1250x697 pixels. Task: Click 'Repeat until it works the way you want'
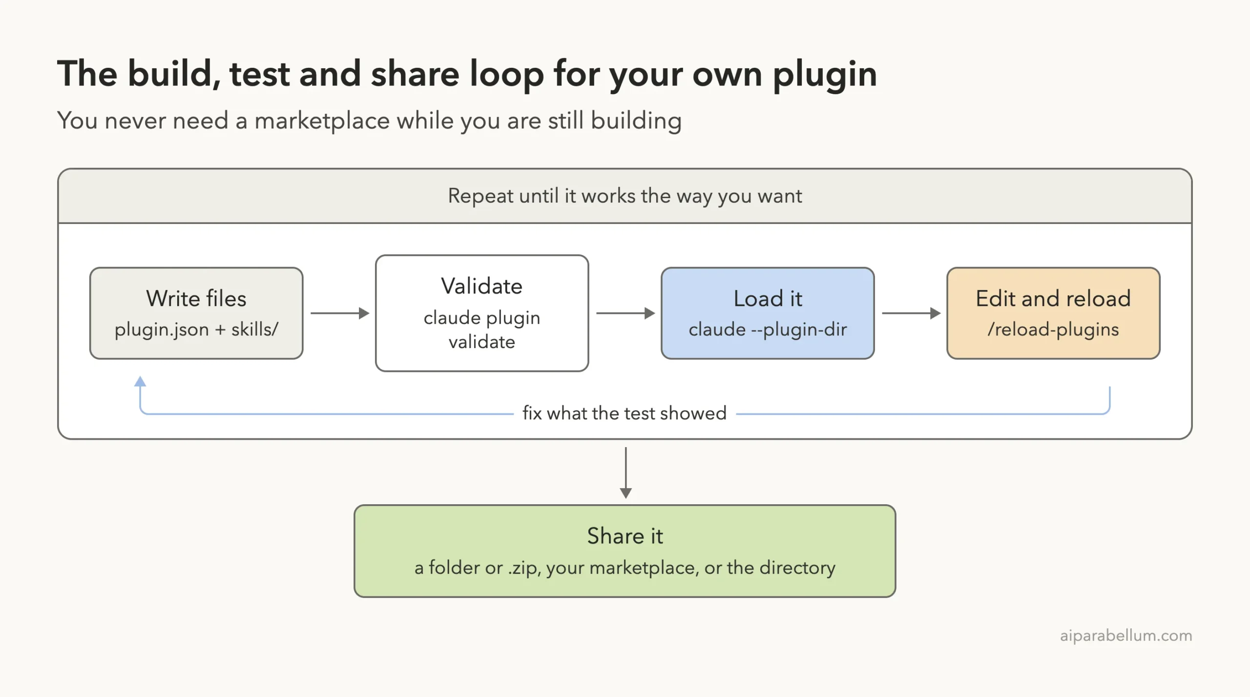pos(625,196)
